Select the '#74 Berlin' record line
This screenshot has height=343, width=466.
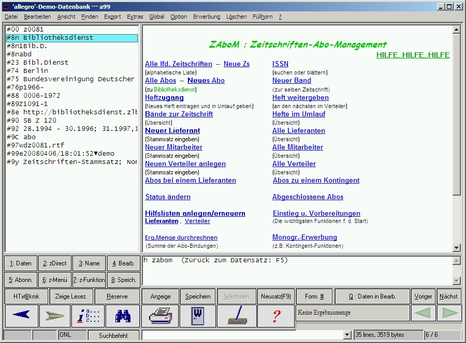pyautogui.click(x=72, y=71)
